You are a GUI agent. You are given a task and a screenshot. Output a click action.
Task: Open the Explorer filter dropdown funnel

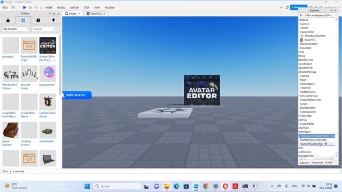coord(301,15)
